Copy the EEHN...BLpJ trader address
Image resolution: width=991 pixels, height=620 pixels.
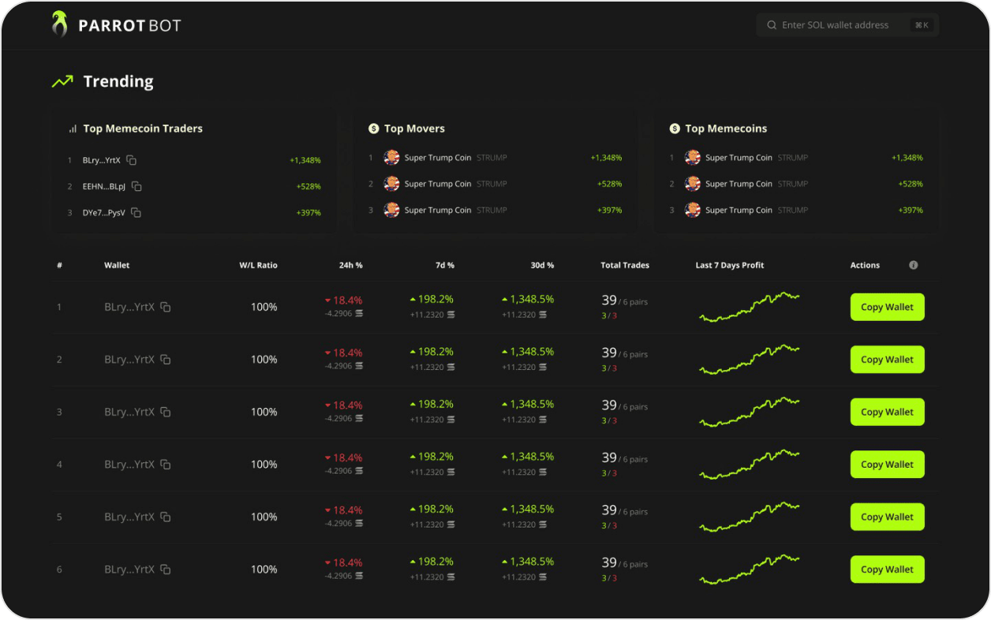(x=136, y=186)
